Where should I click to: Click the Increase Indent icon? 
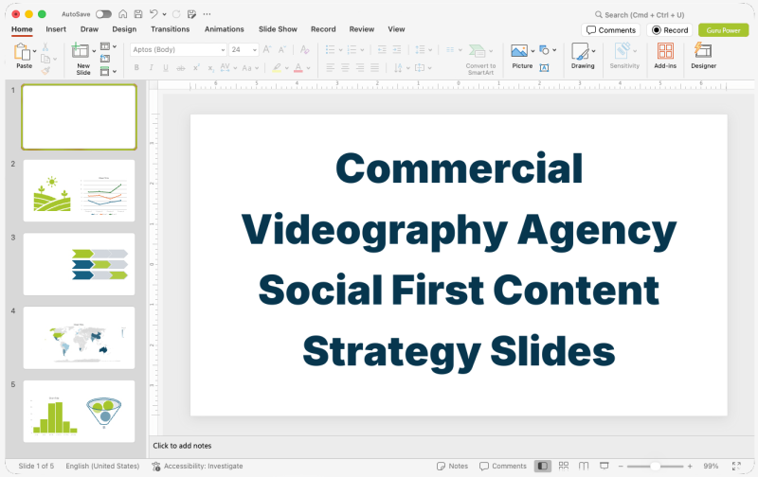click(397, 49)
